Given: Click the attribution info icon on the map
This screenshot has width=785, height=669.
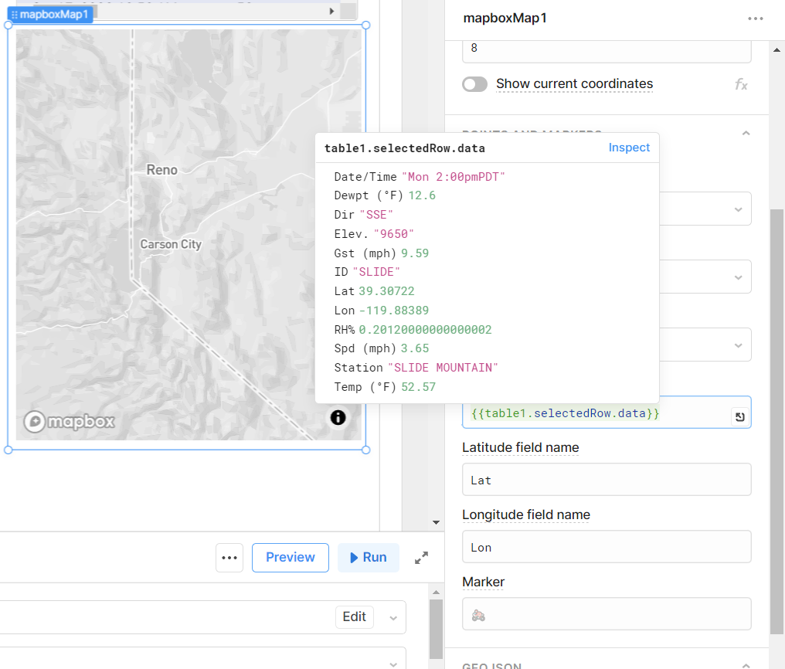Looking at the screenshot, I should click(338, 418).
